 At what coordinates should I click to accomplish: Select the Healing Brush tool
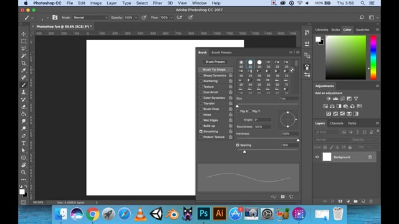click(24, 77)
